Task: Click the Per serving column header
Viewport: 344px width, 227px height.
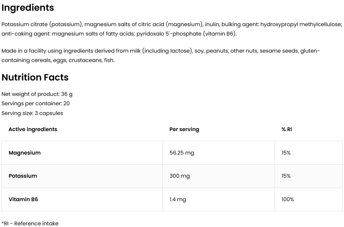Action: click(x=184, y=129)
